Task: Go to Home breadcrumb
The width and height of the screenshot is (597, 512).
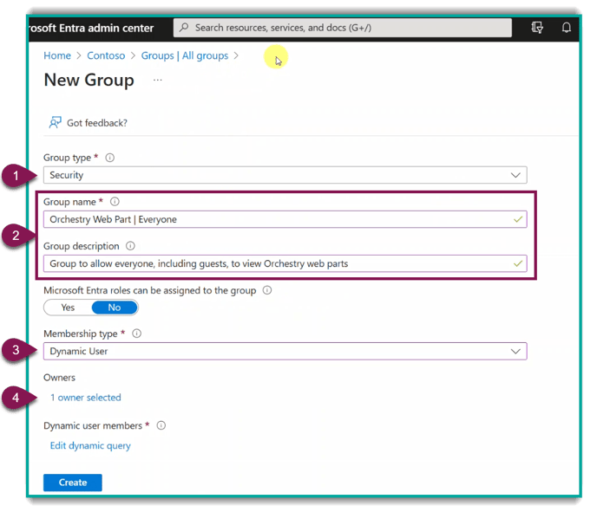Action: click(x=57, y=55)
